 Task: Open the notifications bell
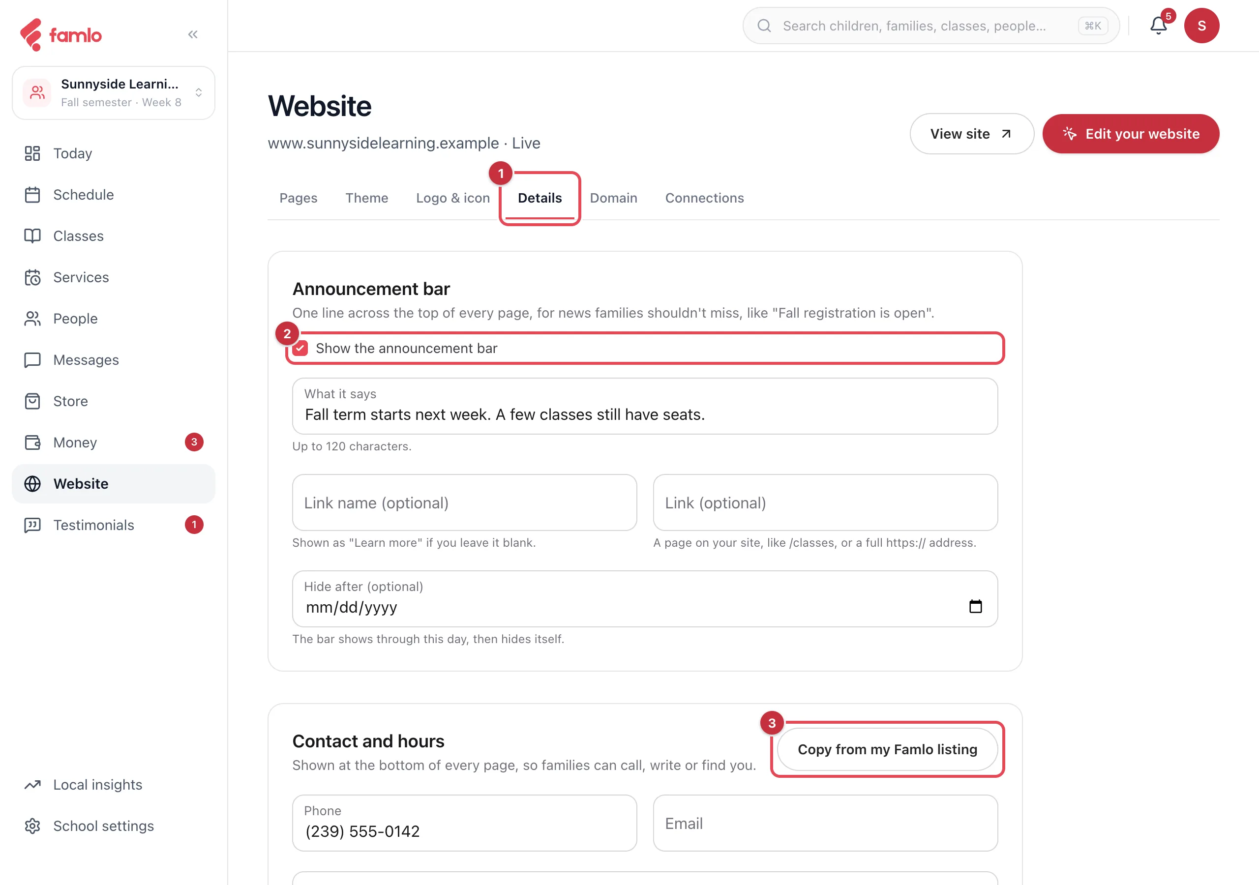[x=1158, y=26]
